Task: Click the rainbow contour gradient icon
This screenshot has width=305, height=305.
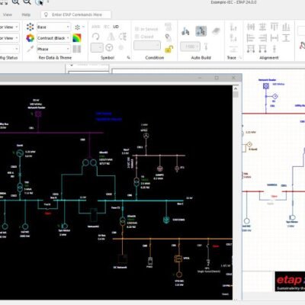Action: click(77, 38)
